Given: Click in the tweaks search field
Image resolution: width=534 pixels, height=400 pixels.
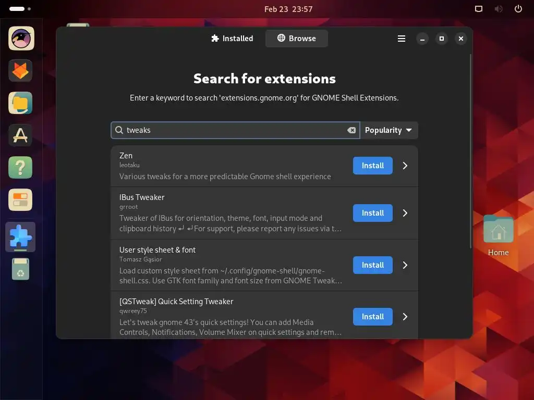Looking at the screenshot, I should (235, 130).
